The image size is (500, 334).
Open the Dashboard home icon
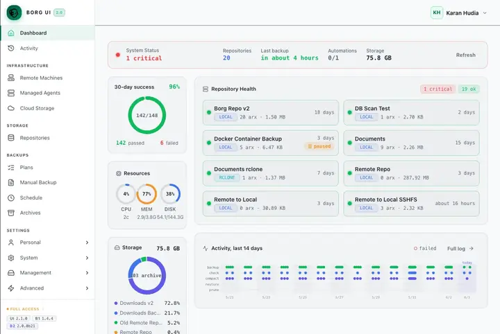click(x=11, y=33)
